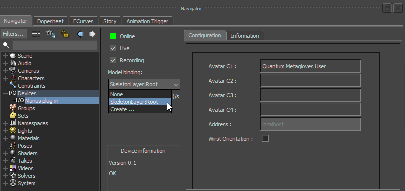Open the Information tab

(x=245, y=36)
